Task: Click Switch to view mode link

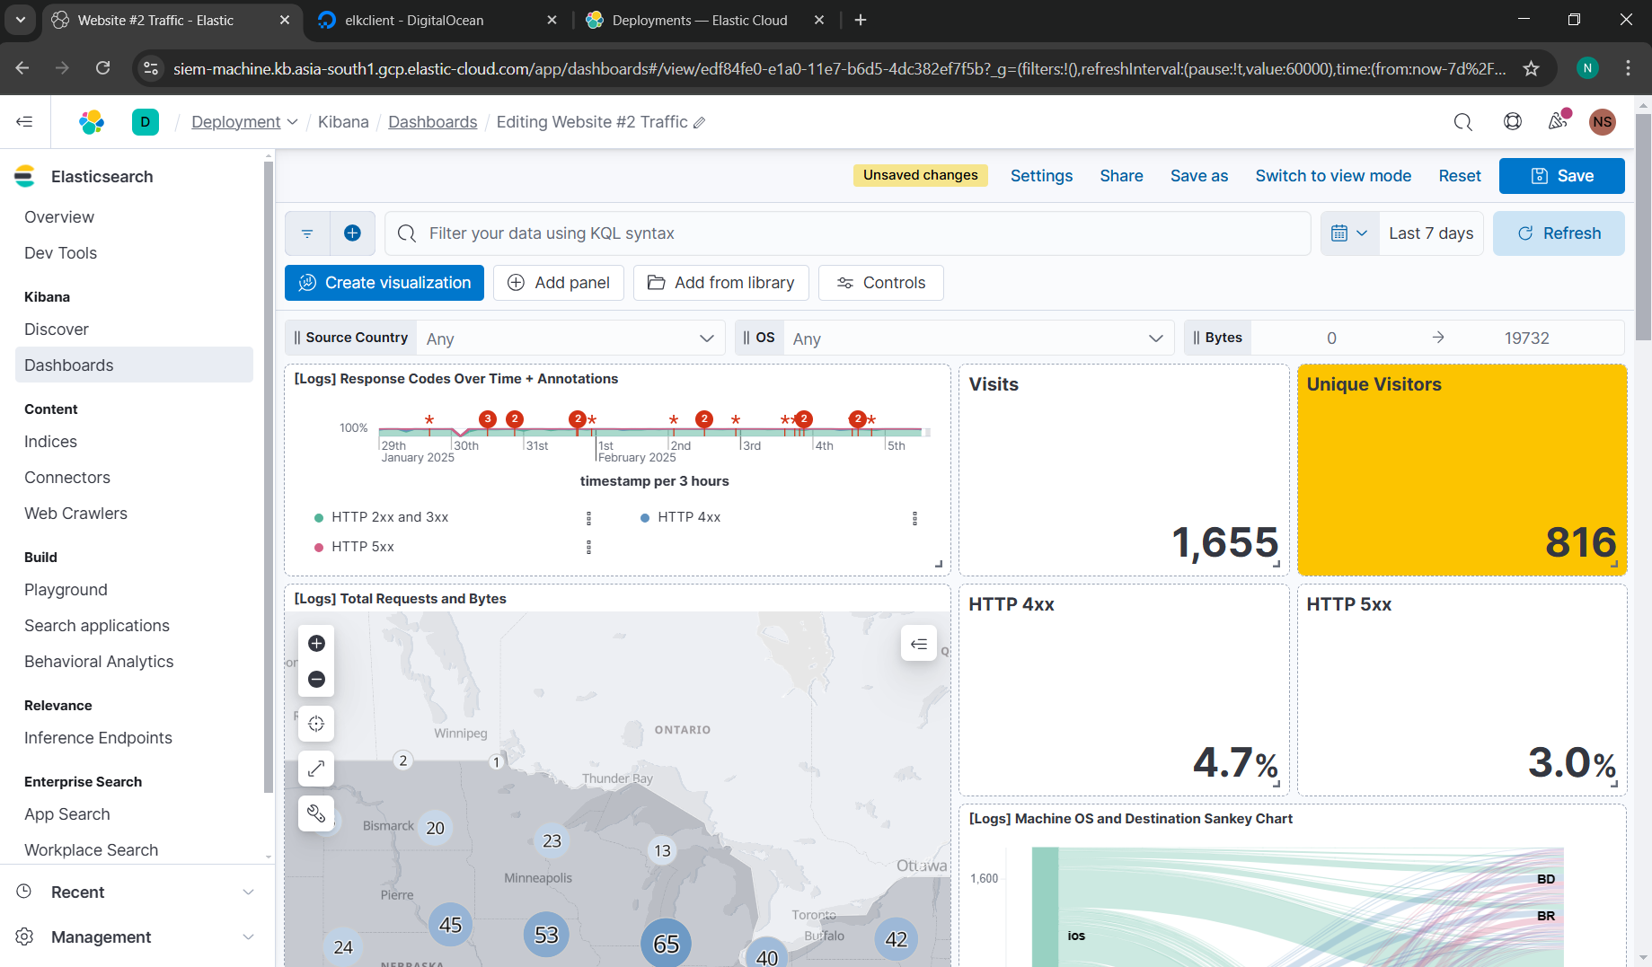Action: pos(1333,176)
